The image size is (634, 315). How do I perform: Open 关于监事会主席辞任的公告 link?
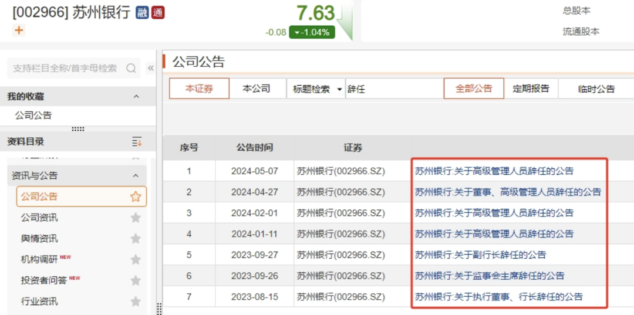pos(490,276)
